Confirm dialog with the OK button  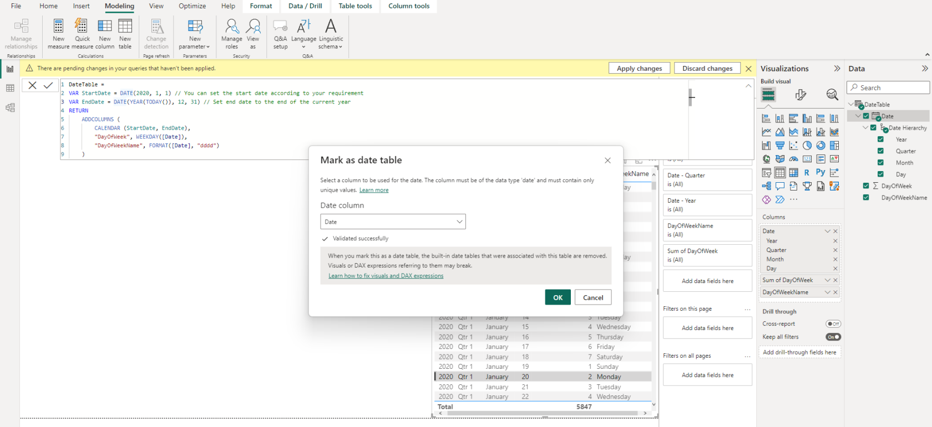[558, 297]
